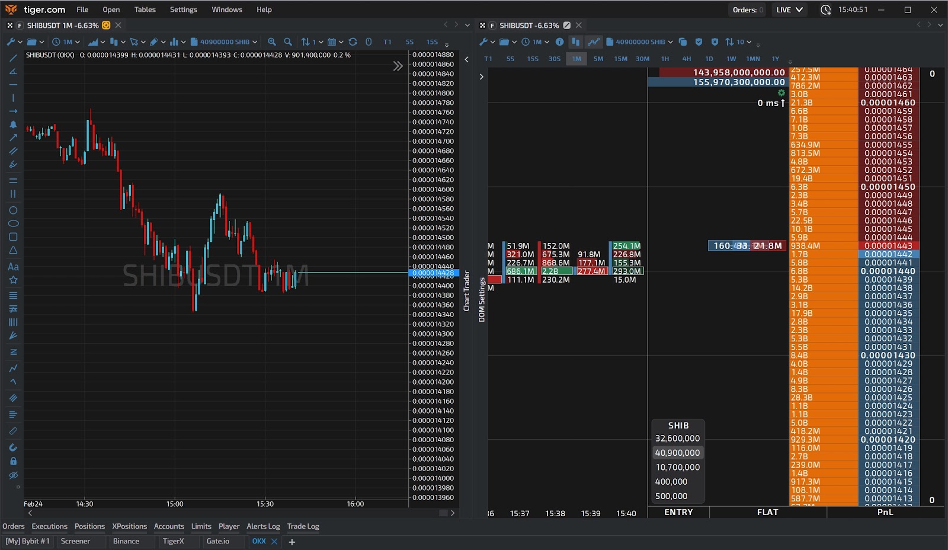Collapse panel with left arrow near Chart Trader
Image resolution: width=948 pixels, height=550 pixels.
pos(467,59)
